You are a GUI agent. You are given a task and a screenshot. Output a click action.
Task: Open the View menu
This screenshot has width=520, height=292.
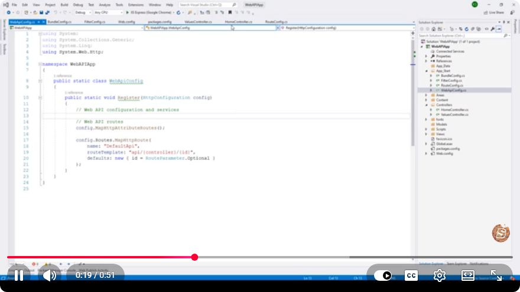(x=37, y=5)
